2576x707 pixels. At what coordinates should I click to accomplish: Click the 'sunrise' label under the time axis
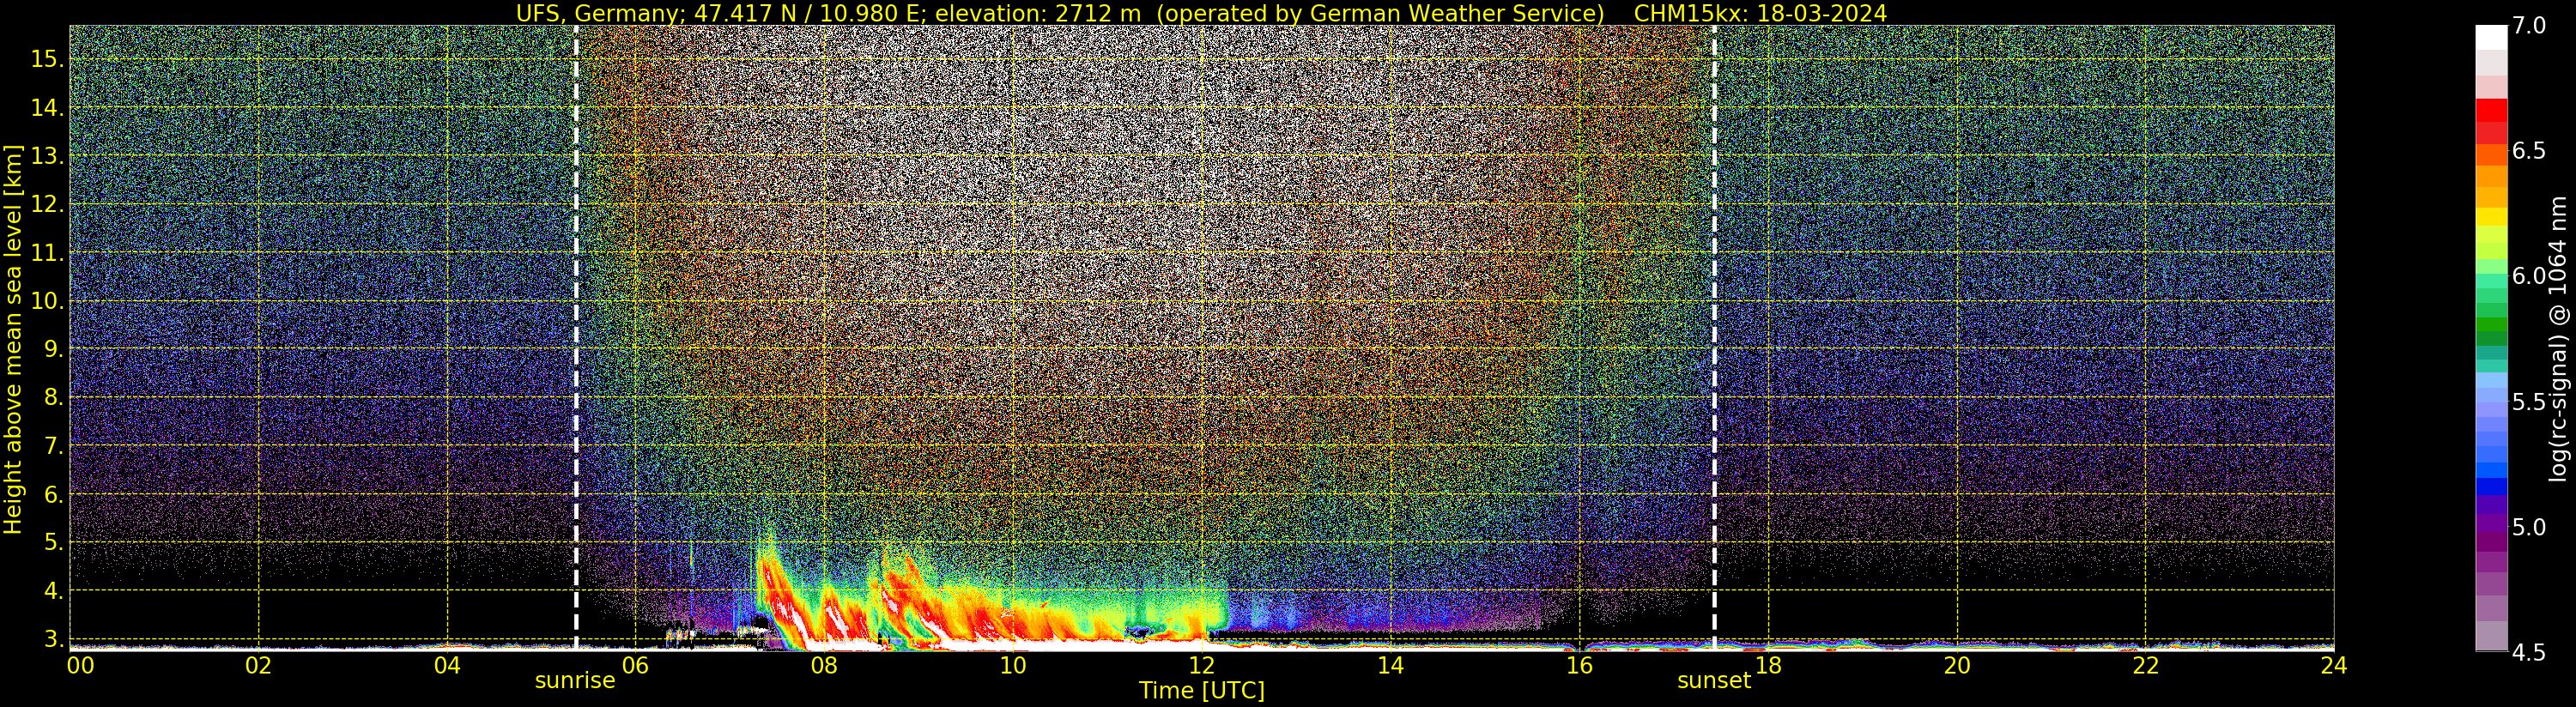pos(575,680)
